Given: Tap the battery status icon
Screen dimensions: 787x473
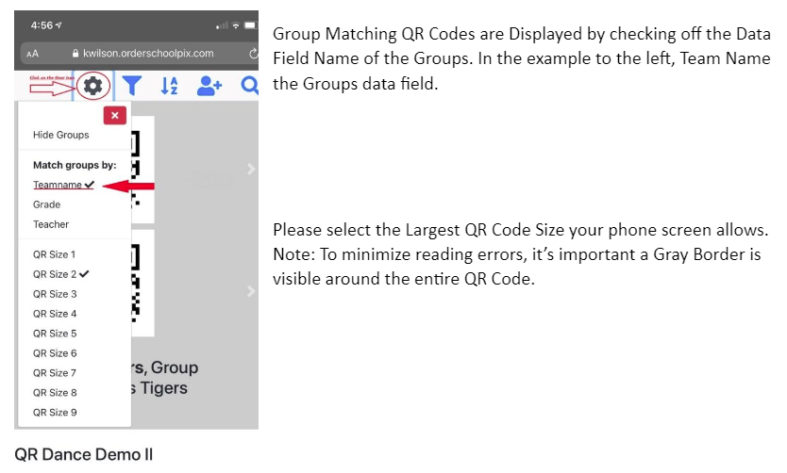Looking at the screenshot, I should click(x=250, y=25).
